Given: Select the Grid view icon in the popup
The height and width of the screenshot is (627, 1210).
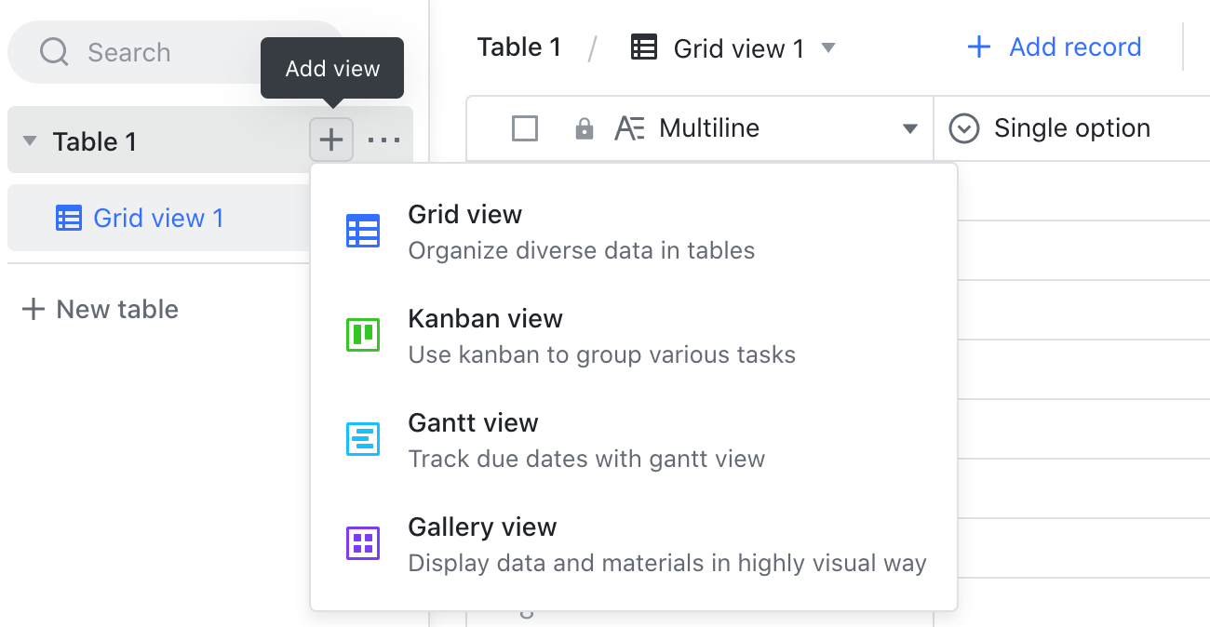Looking at the screenshot, I should [363, 232].
